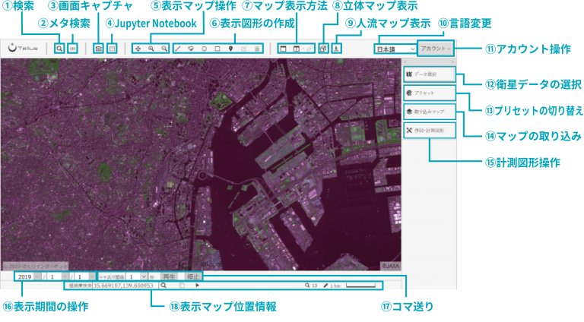Image resolution: width=584 pixels, height=322 pixels.
Task: Select the line drawing tool
Action: (178, 49)
